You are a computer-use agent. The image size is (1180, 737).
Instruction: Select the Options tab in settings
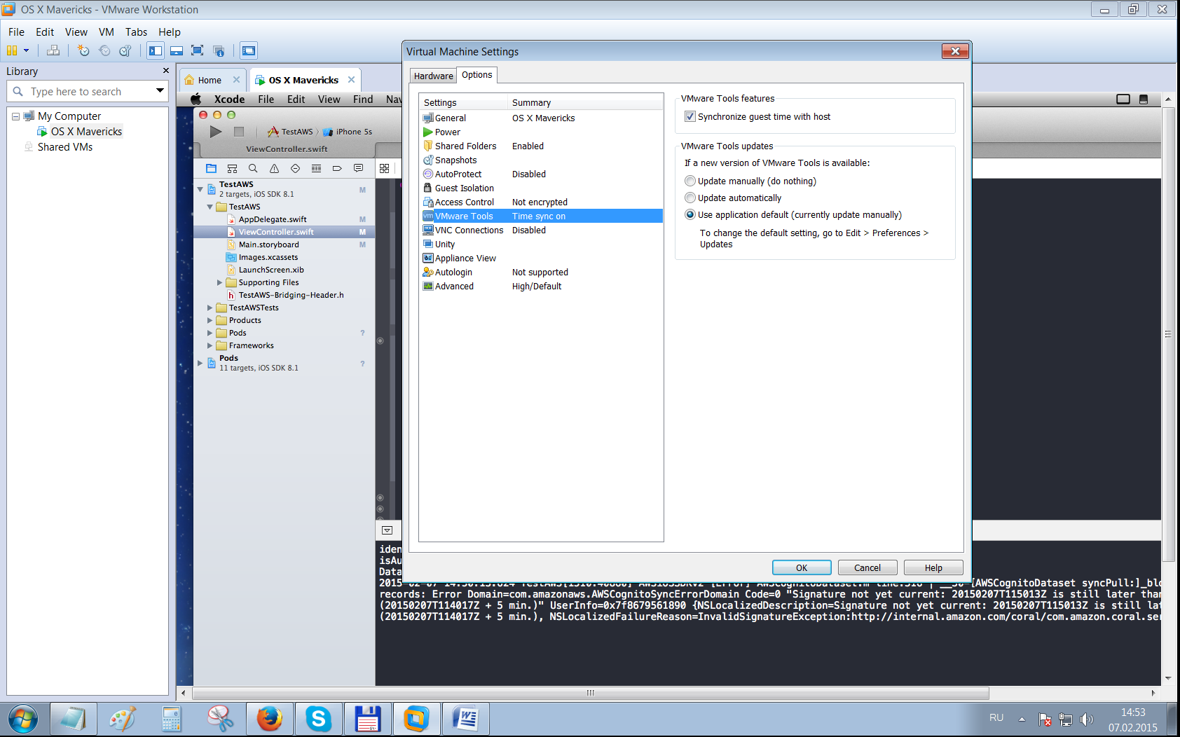pyautogui.click(x=477, y=75)
